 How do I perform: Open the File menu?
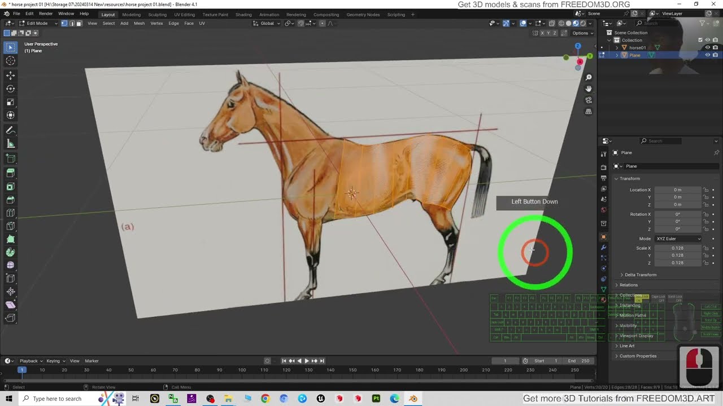[16, 14]
